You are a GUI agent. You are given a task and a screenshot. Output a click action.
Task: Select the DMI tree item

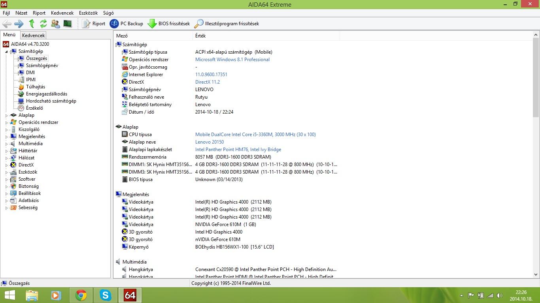coord(30,73)
